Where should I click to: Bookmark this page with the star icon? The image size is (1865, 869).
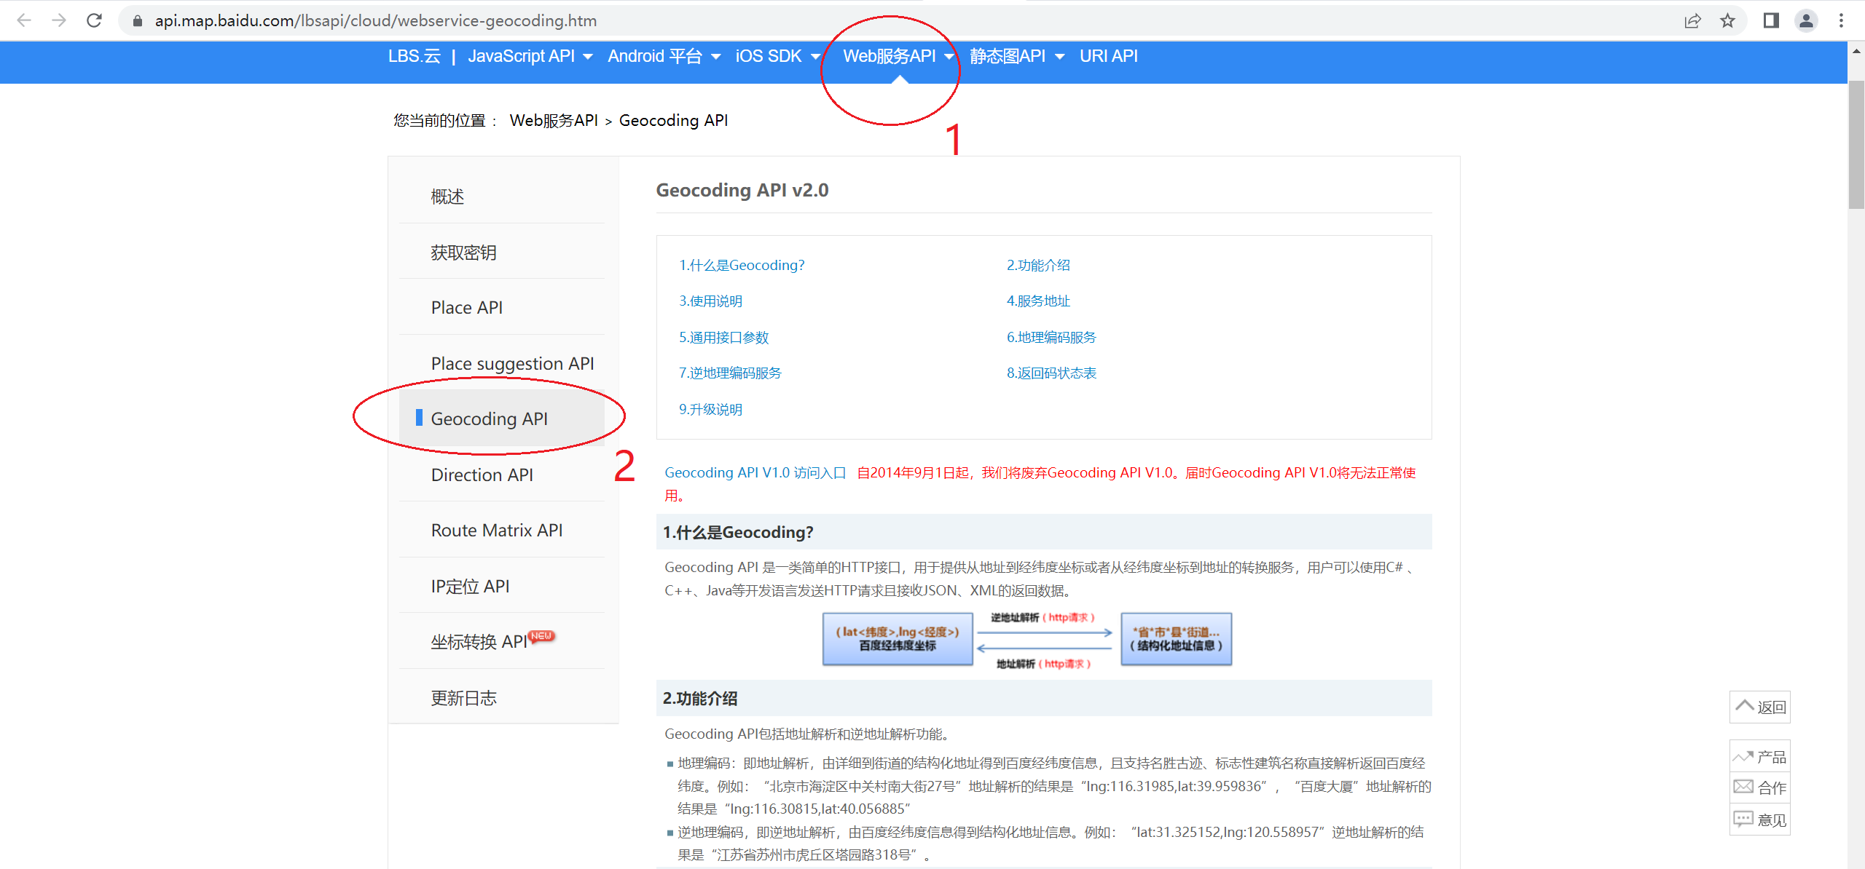(1727, 20)
